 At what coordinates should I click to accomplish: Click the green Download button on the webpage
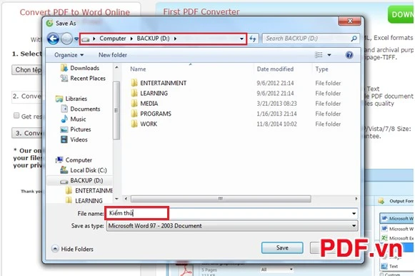tap(401, 14)
